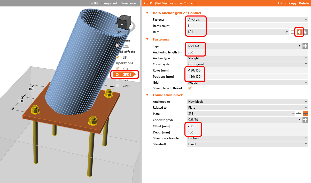Open the Fastener dropdown showing Anchors
The image size is (311, 183).
click(x=247, y=20)
